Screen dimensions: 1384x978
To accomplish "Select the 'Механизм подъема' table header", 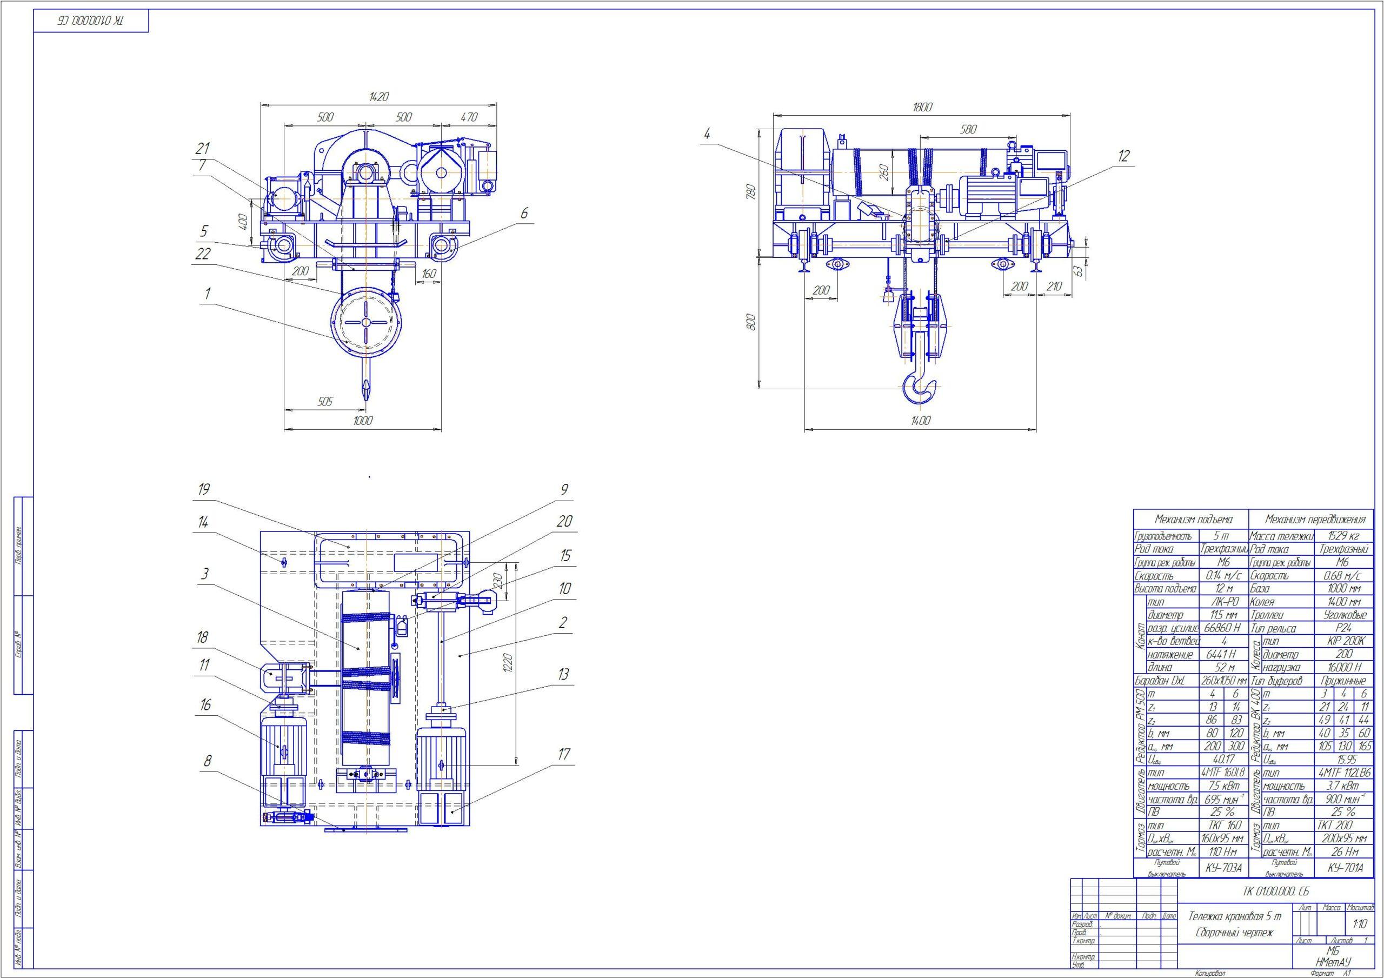I will tap(1193, 519).
